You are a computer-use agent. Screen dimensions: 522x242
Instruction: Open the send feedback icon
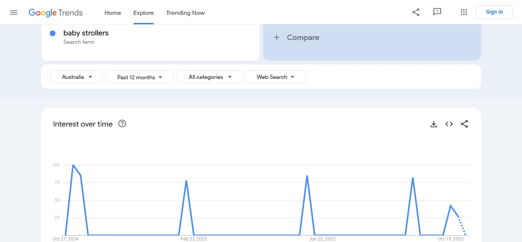pos(437,12)
